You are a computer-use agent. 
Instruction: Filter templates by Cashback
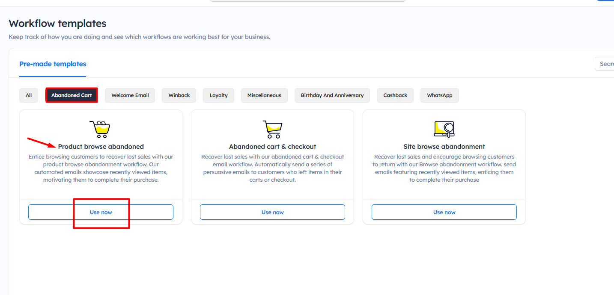point(395,95)
